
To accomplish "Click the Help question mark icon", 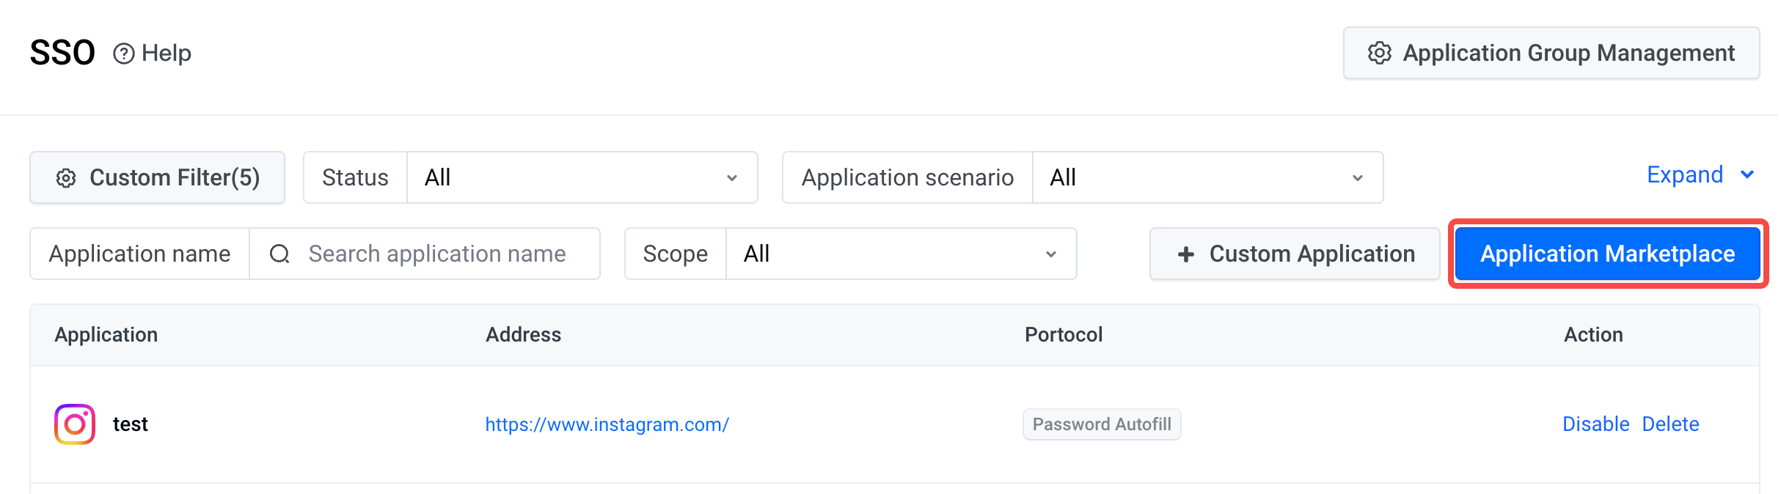I will [x=123, y=54].
